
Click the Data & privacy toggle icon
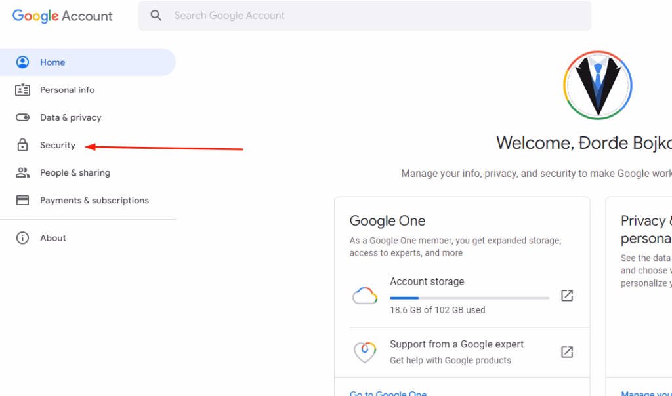pos(22,117)
